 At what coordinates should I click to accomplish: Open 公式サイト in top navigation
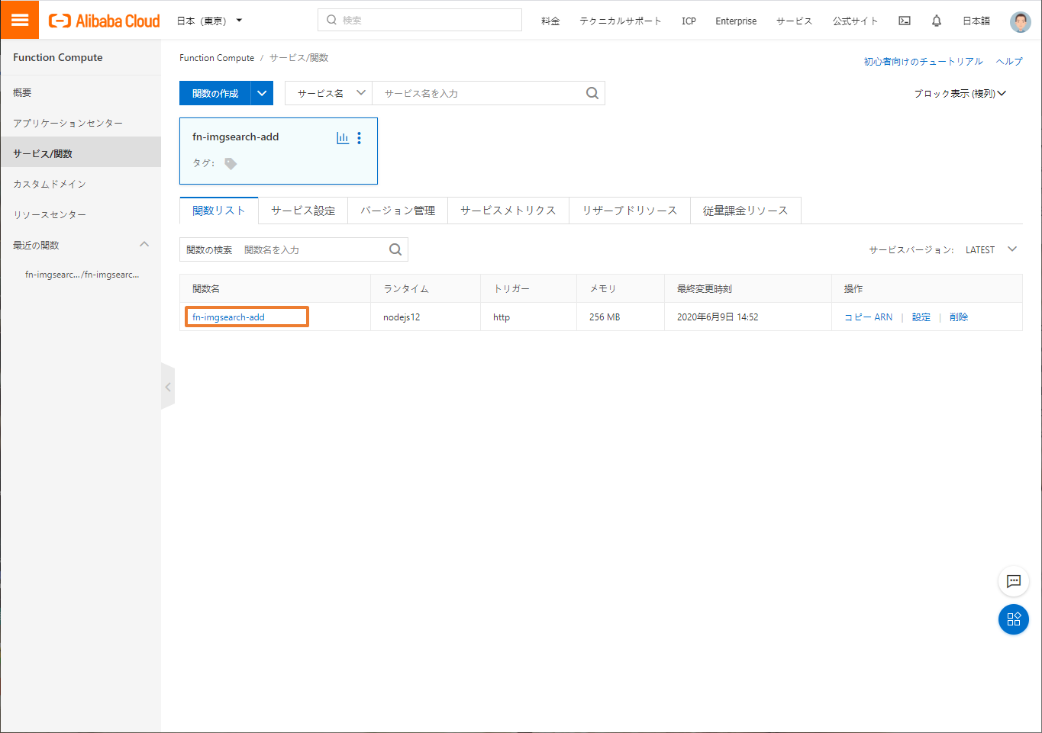[x=855, y=21]
